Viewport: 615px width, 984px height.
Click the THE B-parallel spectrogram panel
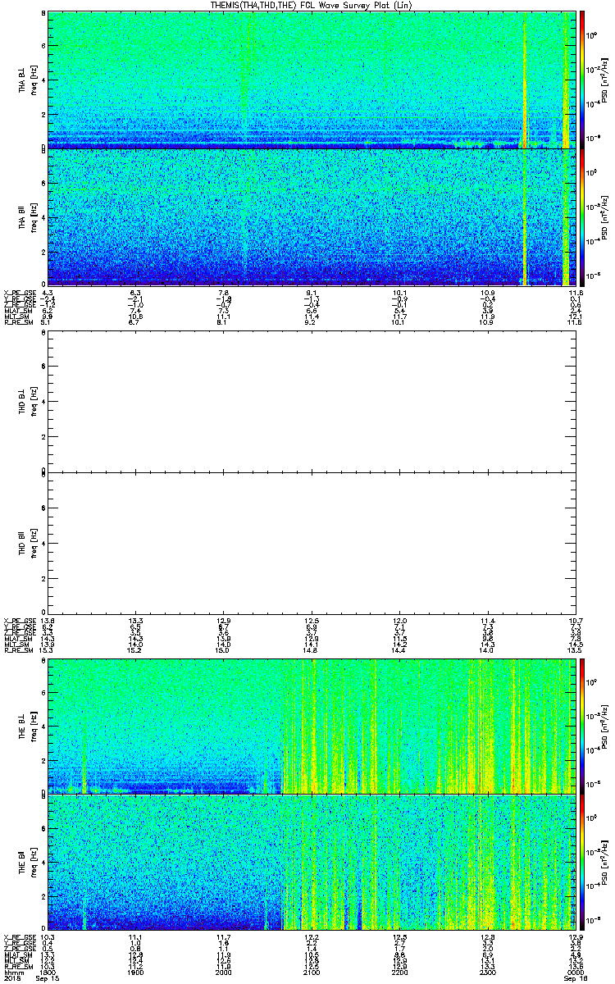click(x=312, y=862)
